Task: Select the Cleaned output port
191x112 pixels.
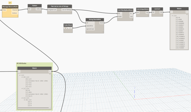Action: pyautogui.click(x=15, y=10)
